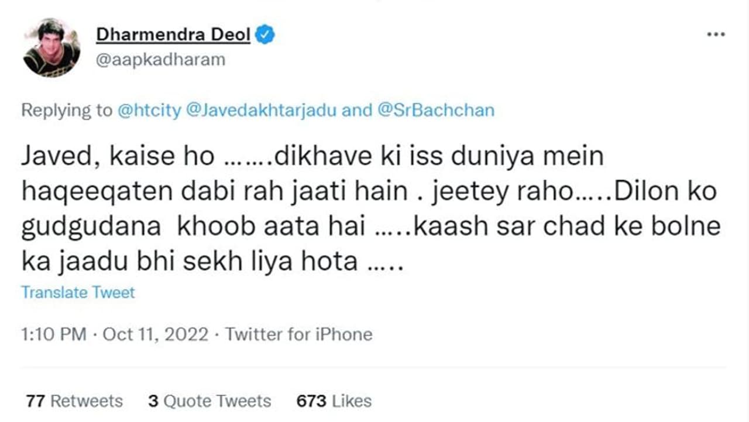Screen dimensions: 749x422
Task: Open the Twitter for iPhone source link
Action: (x=298, y=334)
